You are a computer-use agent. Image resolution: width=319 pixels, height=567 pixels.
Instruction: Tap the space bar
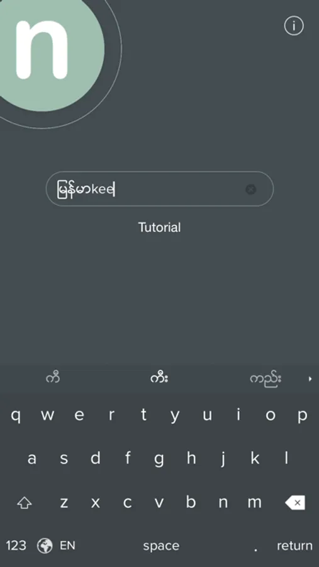(161, 546)
